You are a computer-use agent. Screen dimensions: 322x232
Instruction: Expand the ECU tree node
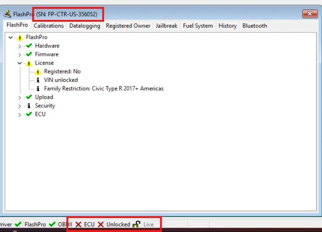click(x=19, y=114)
